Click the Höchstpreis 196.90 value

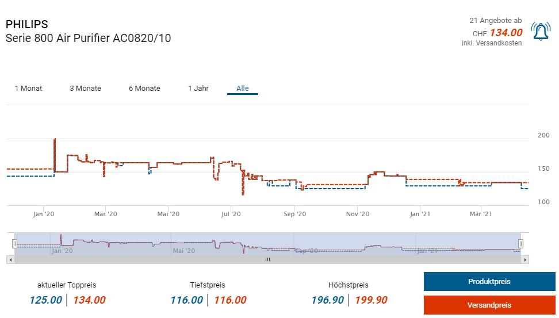pos(328,300)
